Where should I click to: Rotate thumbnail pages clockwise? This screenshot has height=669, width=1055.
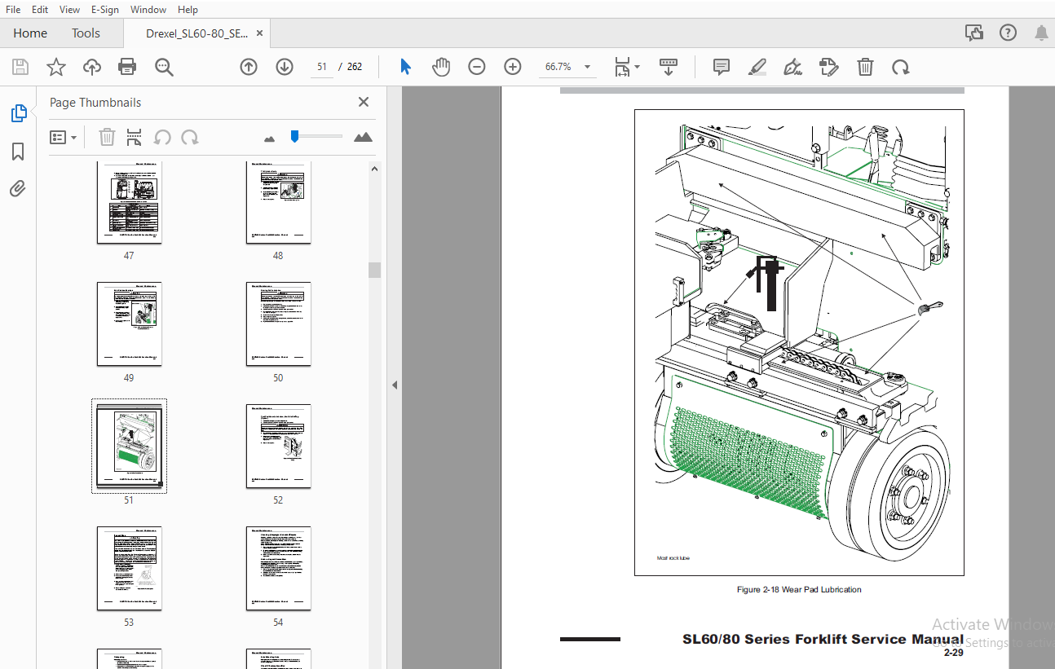click(x=190, y=137)
